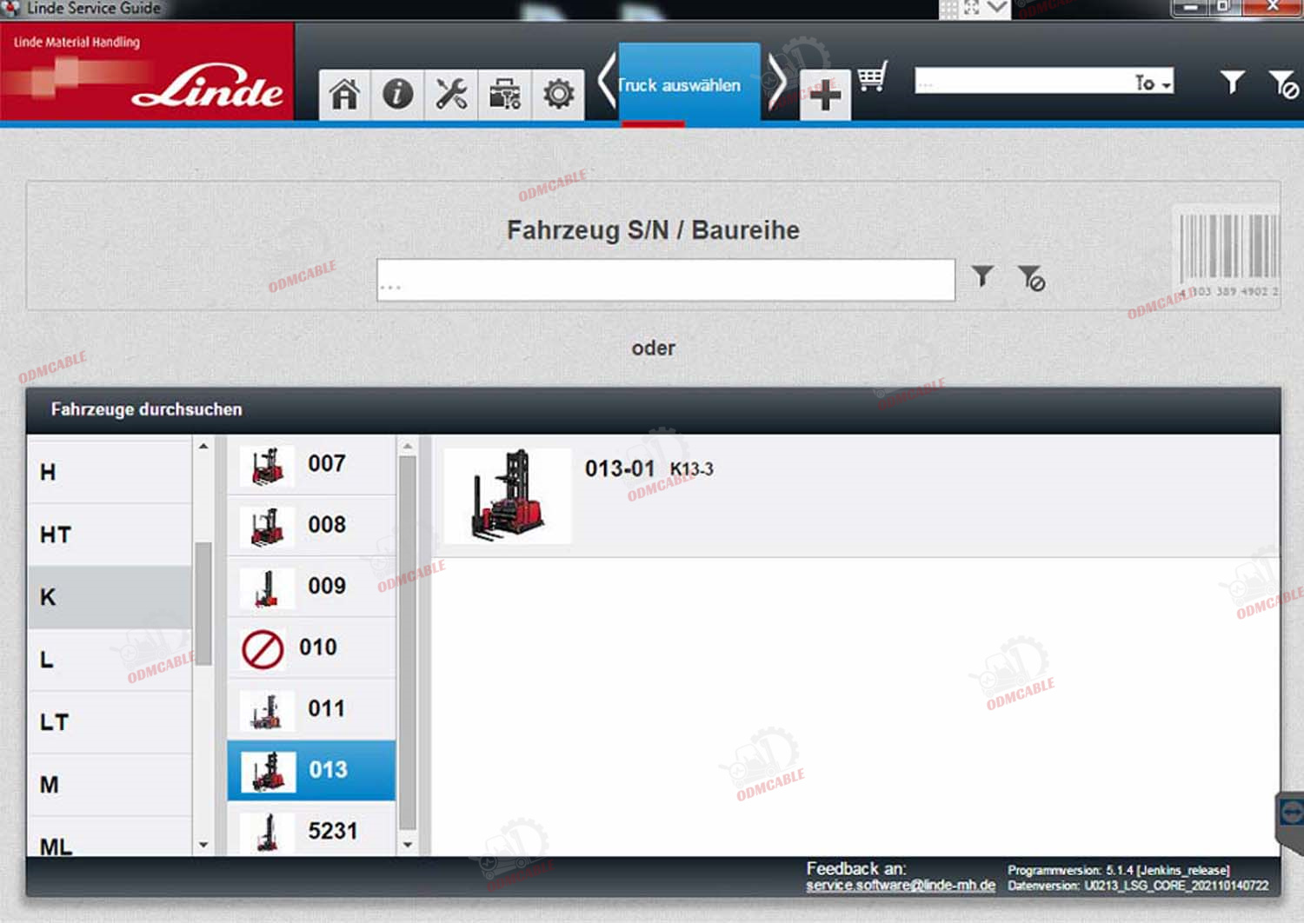This screenshot has width=1304, height=923.
Task: Open service.software@linde-mh.de feedback link
Action: (901, 885)
